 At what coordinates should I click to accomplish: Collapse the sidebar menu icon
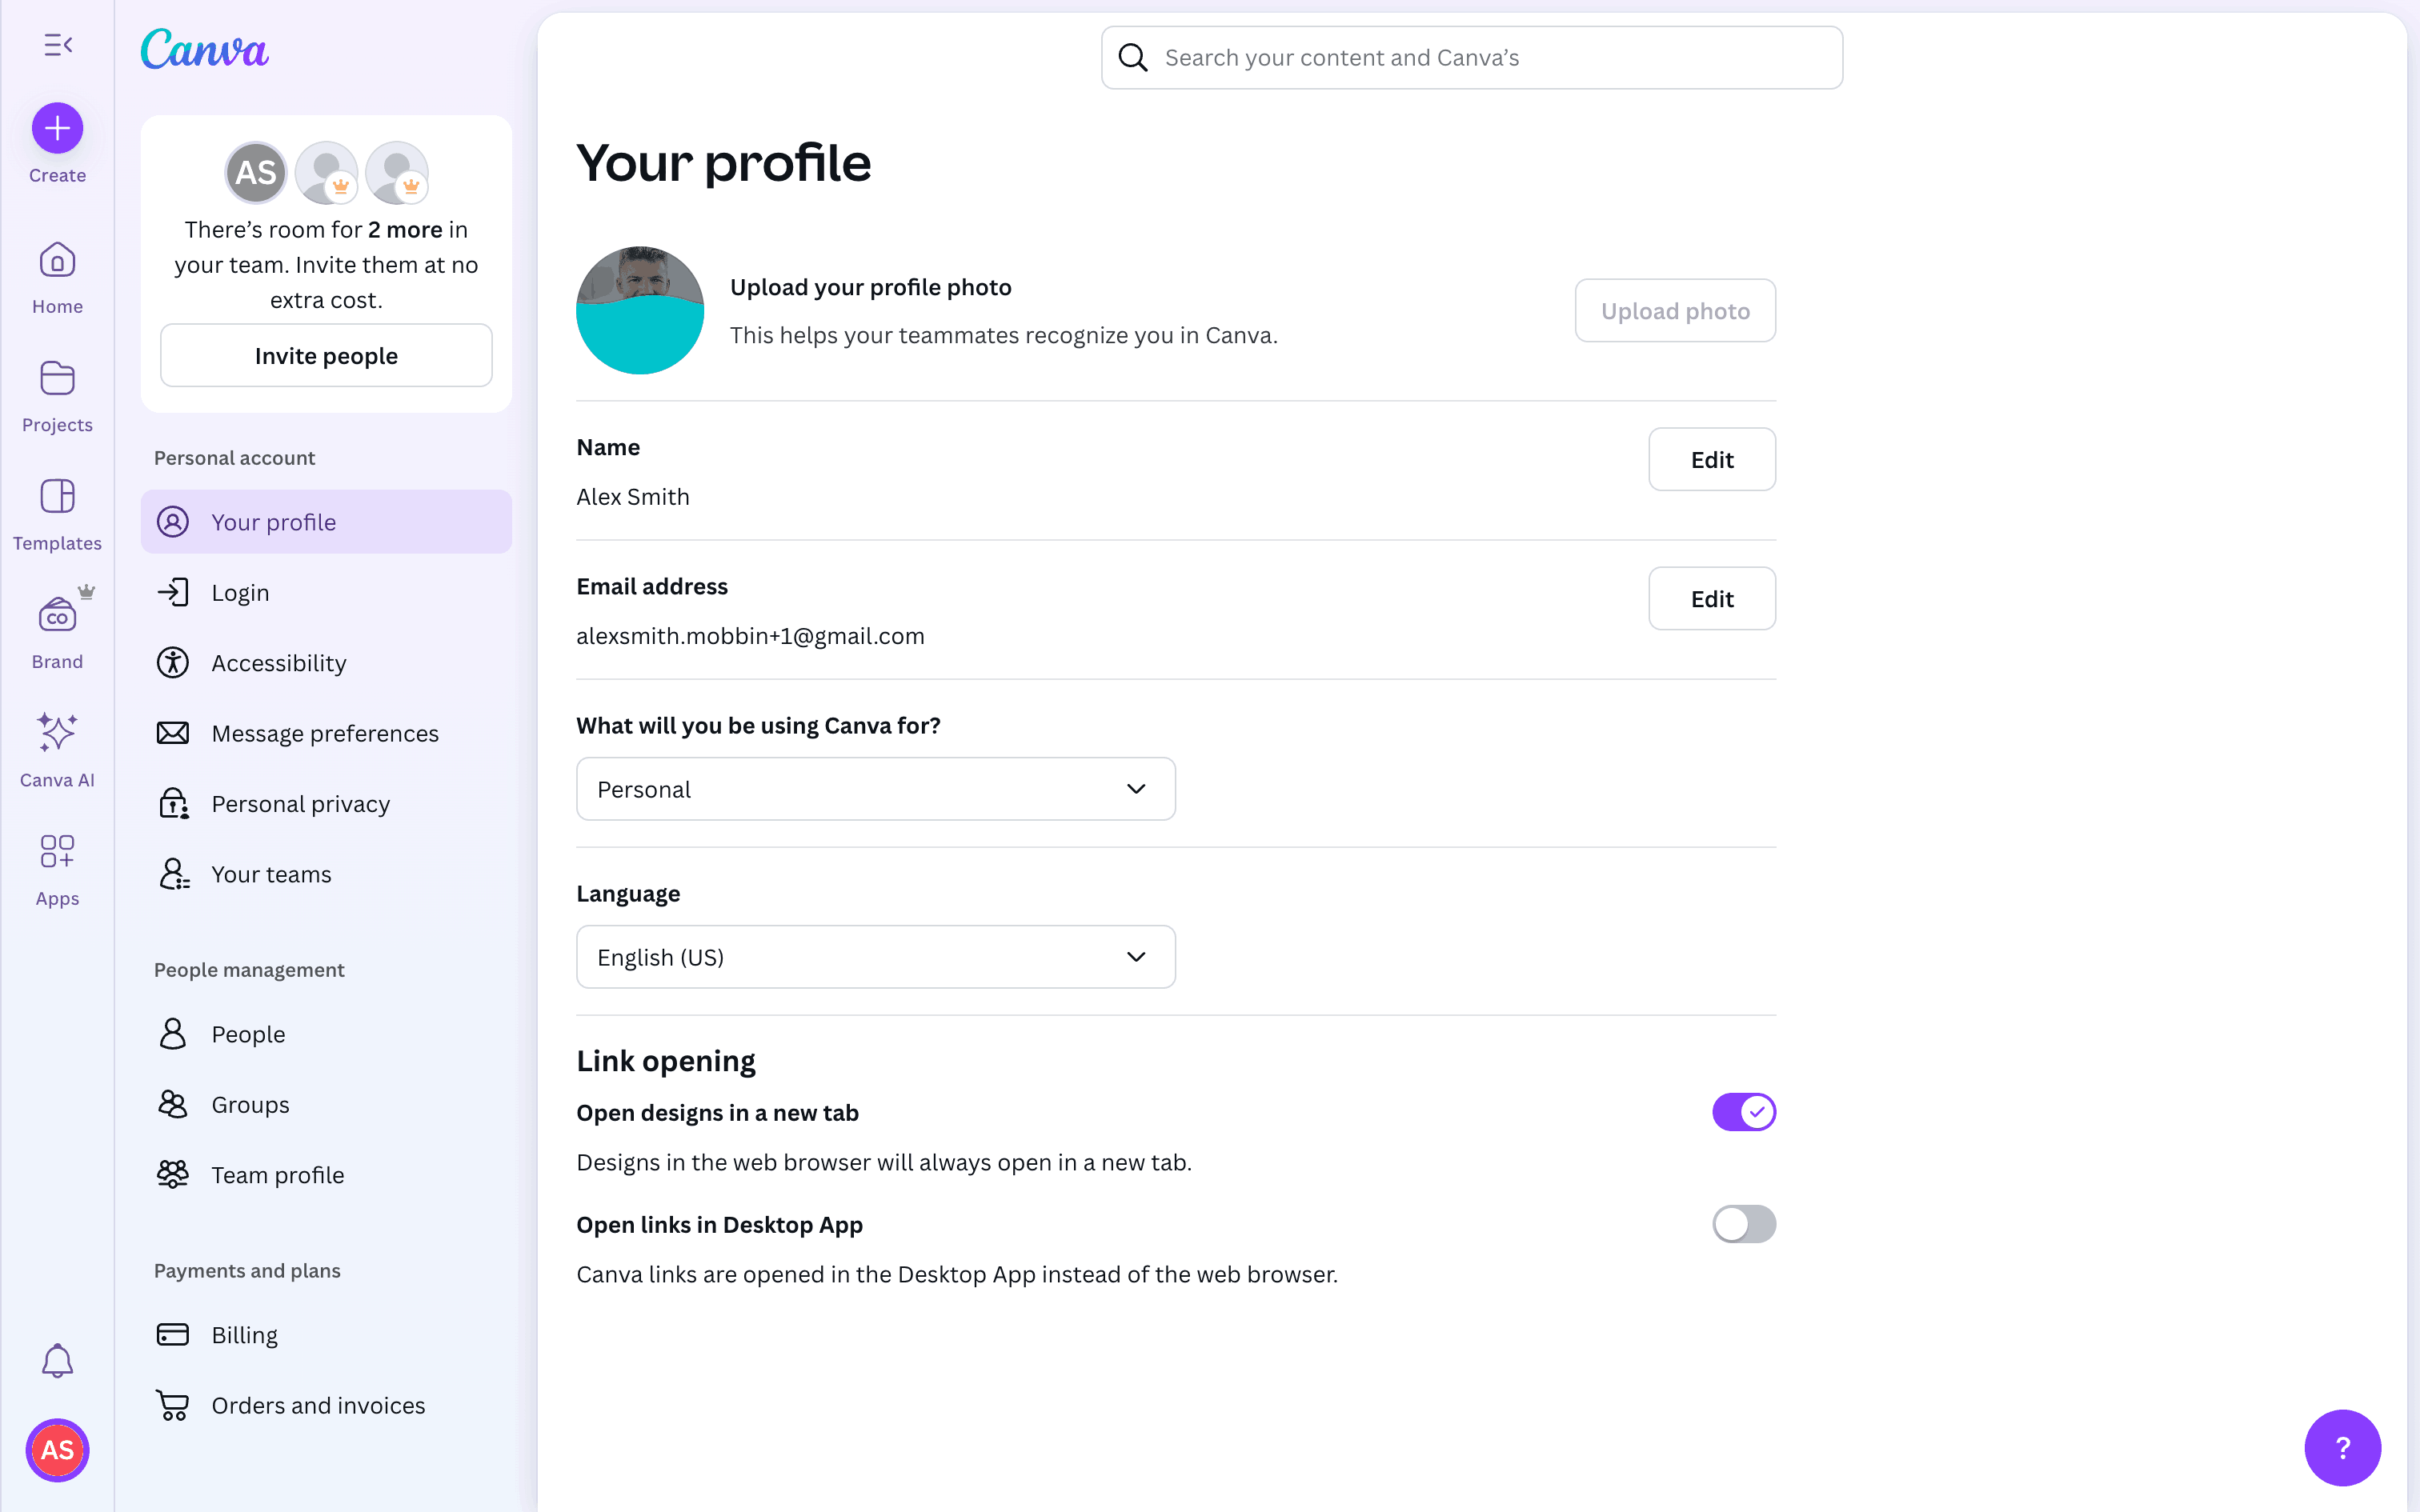(x=58, y=45)
